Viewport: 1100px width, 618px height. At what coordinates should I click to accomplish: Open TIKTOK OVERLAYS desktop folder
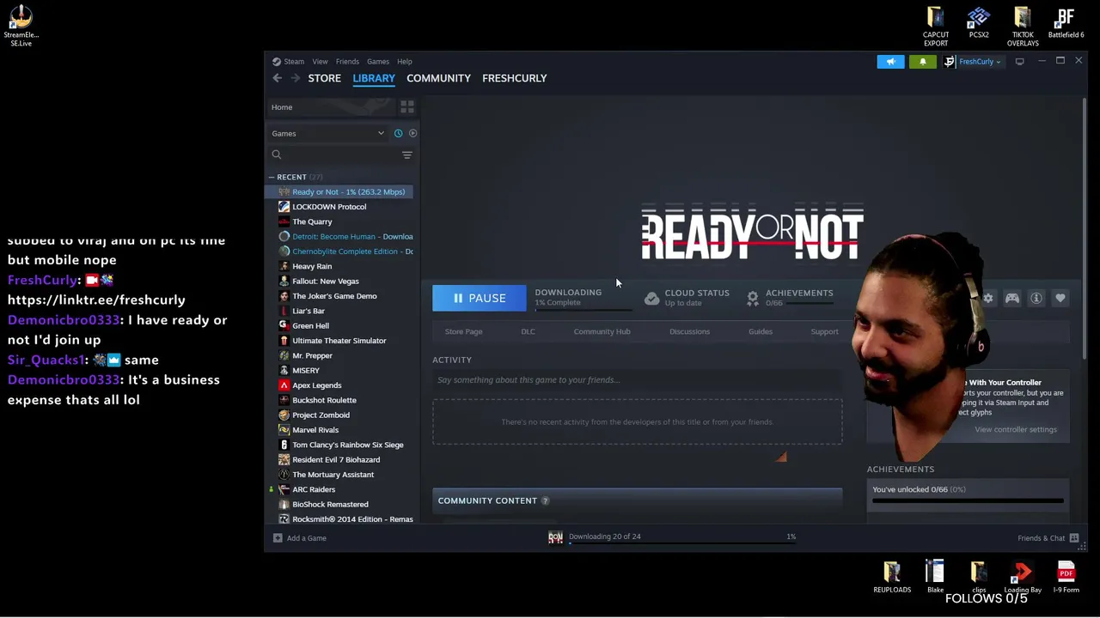[x=1023, y=27]
